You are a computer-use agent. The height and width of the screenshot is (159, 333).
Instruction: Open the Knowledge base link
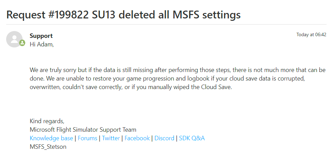(x=51, y=138)
